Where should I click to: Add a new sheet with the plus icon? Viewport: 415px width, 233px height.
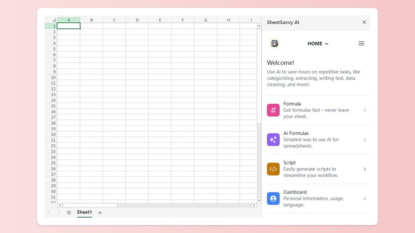pyautogui.click(x=100, y=212)
